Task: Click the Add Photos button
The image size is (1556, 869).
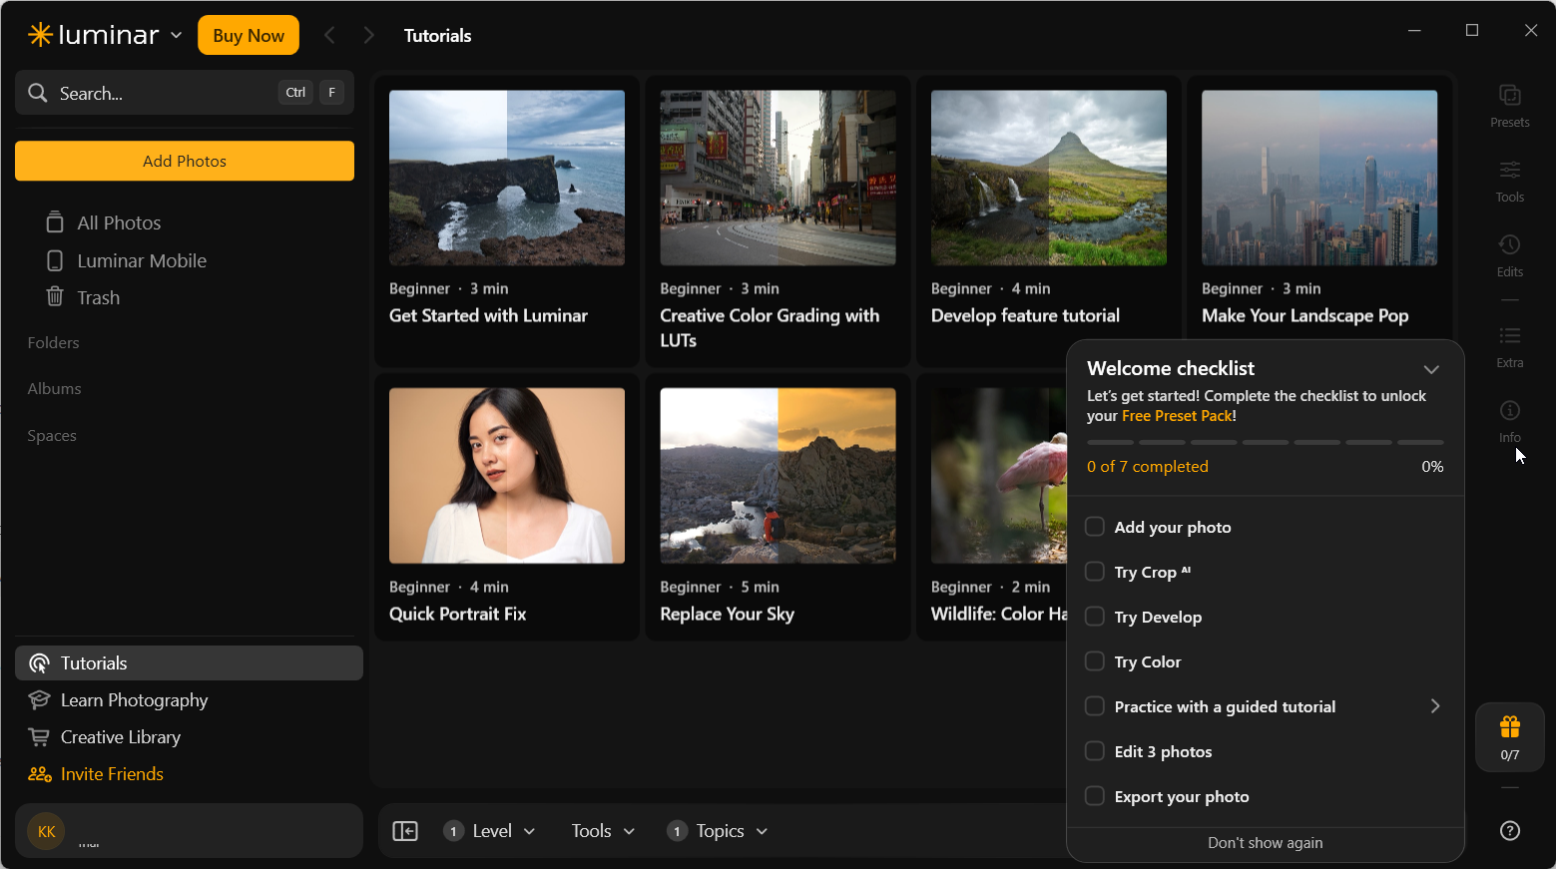Action: coord(185,161)
